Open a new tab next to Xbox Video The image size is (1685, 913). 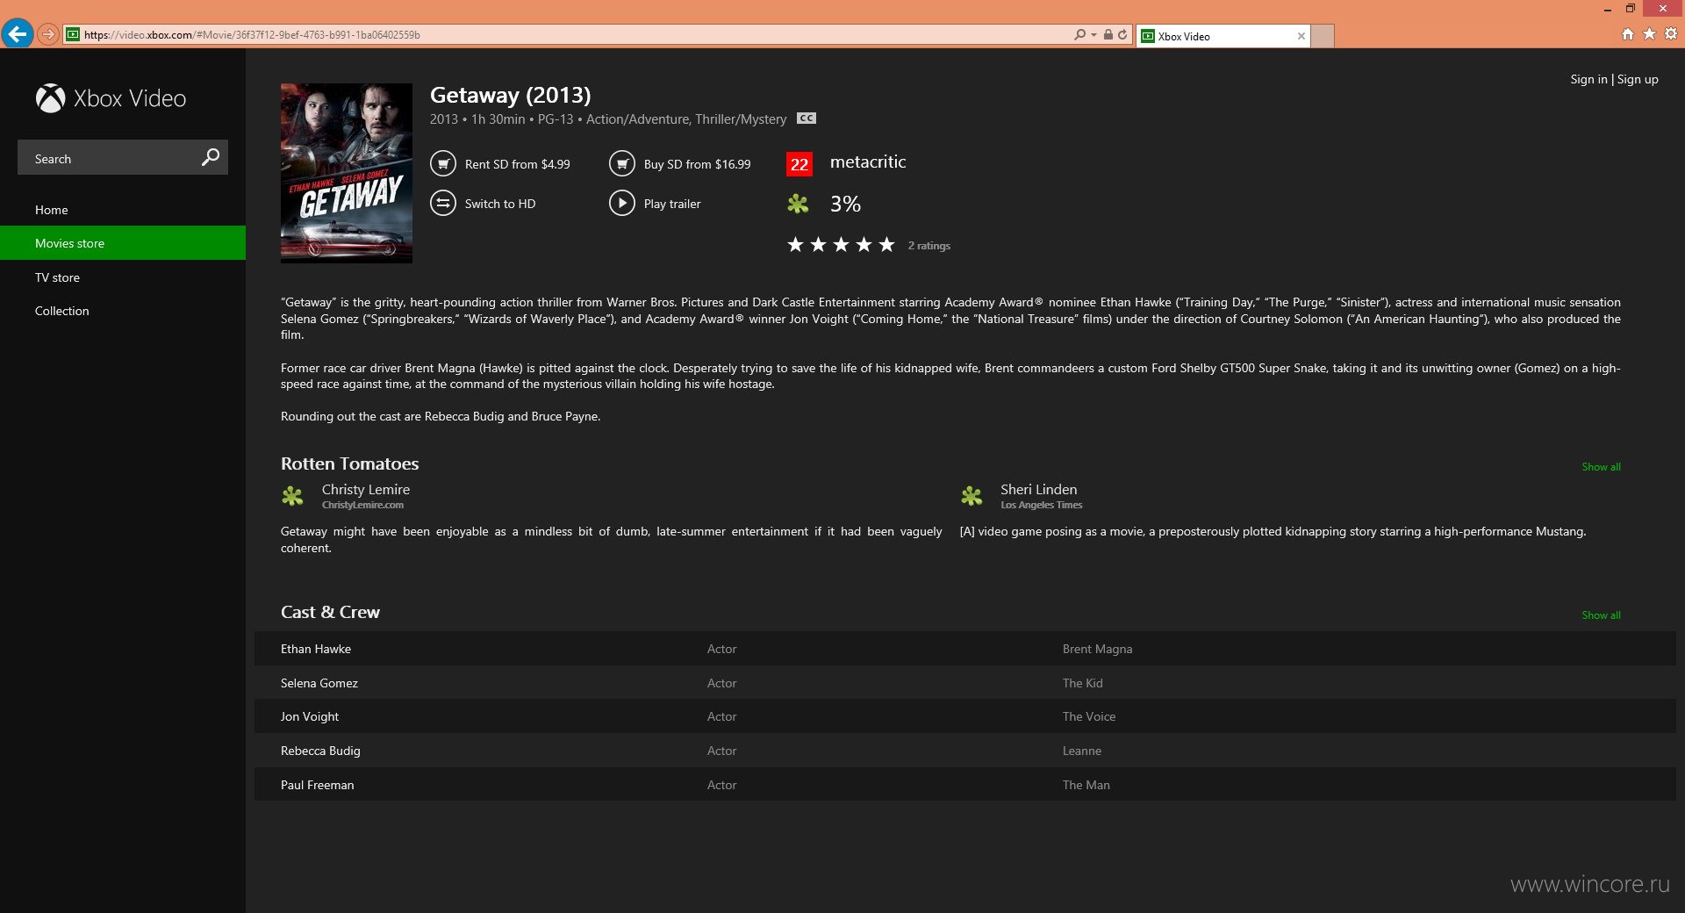click(x=1323, y=36)
